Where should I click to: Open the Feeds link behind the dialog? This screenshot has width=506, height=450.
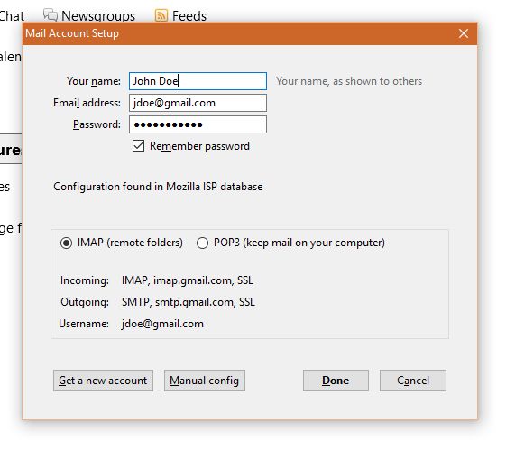(189, 16)
